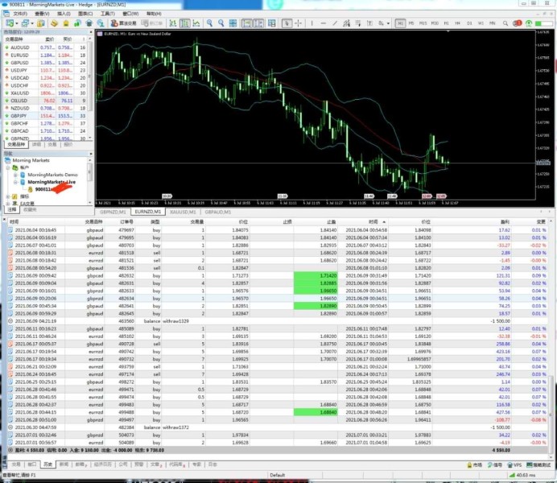Open the Profiles dropdown arrow
557x483 pixels.
tap(32, 24)
